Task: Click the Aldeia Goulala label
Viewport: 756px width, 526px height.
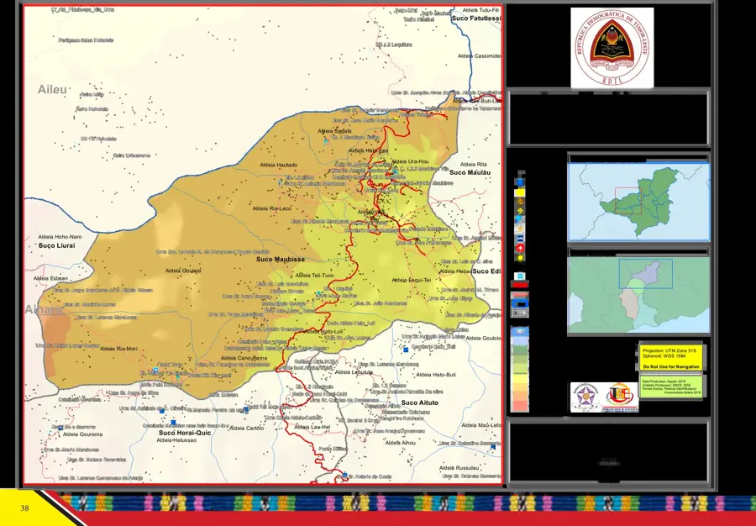Action: click(183, 271)
